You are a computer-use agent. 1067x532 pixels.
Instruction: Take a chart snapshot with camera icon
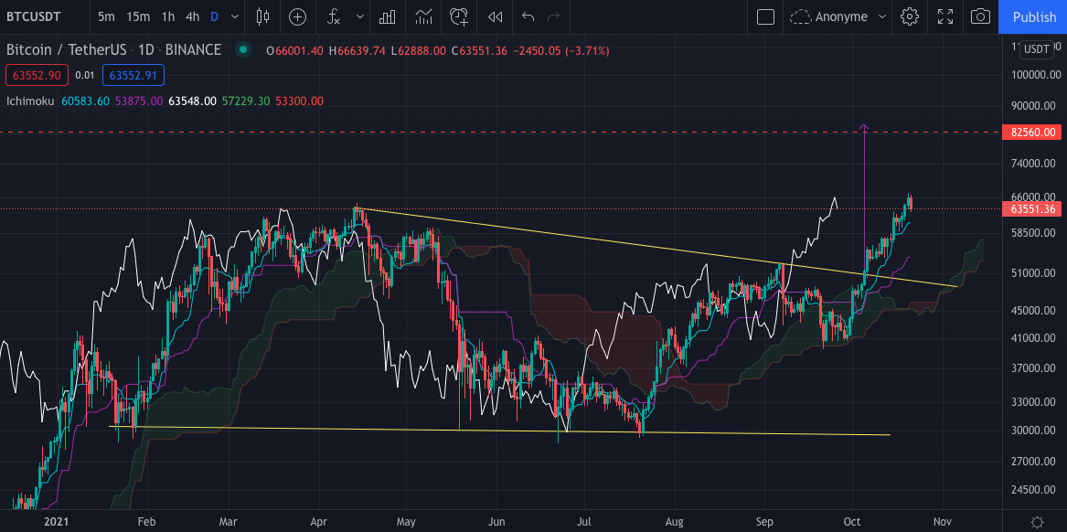(978, 16)
